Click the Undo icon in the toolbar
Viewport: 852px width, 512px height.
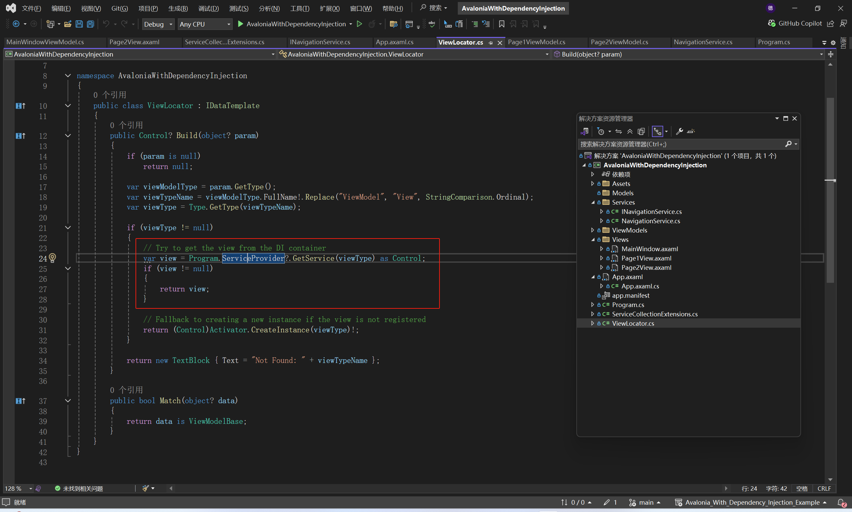coord(106,24)
